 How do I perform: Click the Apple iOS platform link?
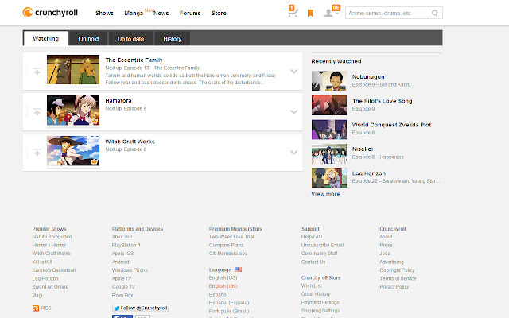point(122,254)
